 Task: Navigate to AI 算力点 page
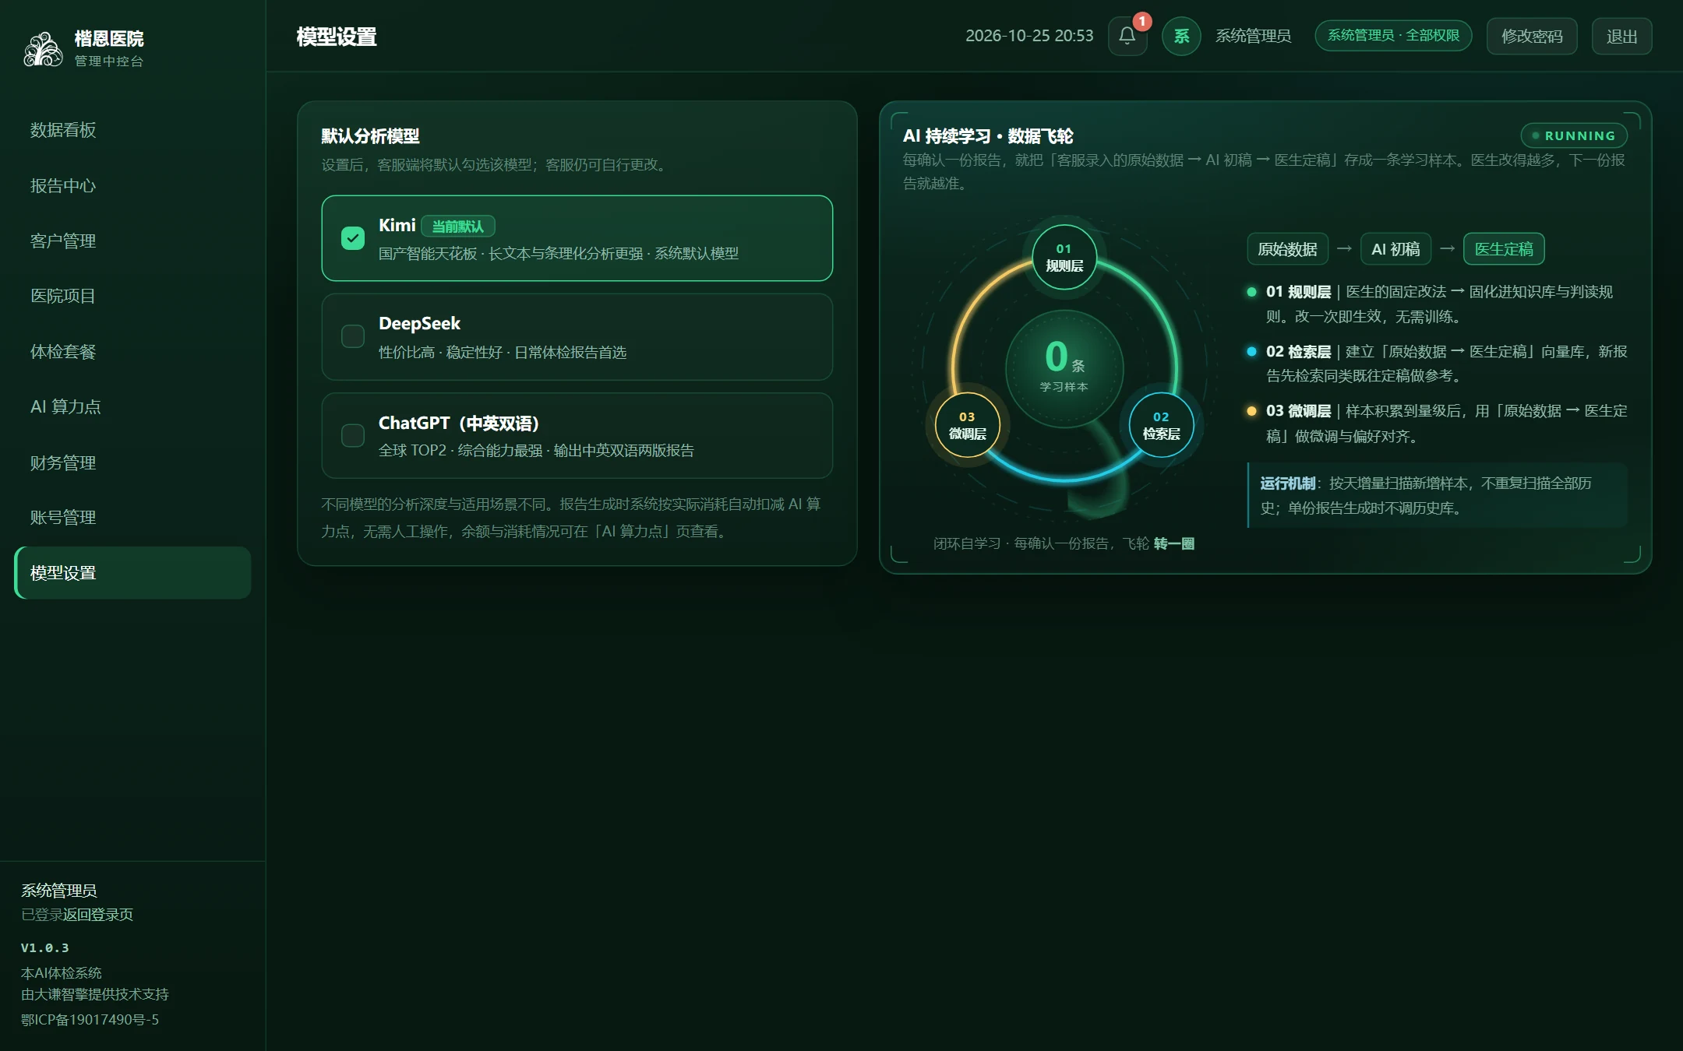point(132,406)
